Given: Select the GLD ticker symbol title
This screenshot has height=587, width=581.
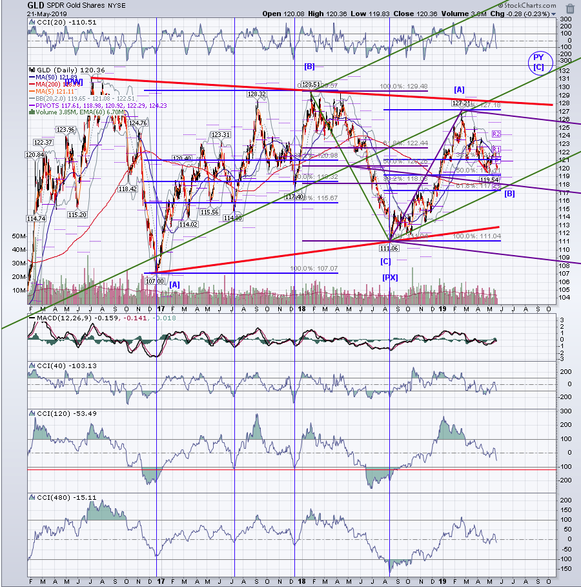Looking at the screenshot, I should pyautogui.click(x=36, y=5).
